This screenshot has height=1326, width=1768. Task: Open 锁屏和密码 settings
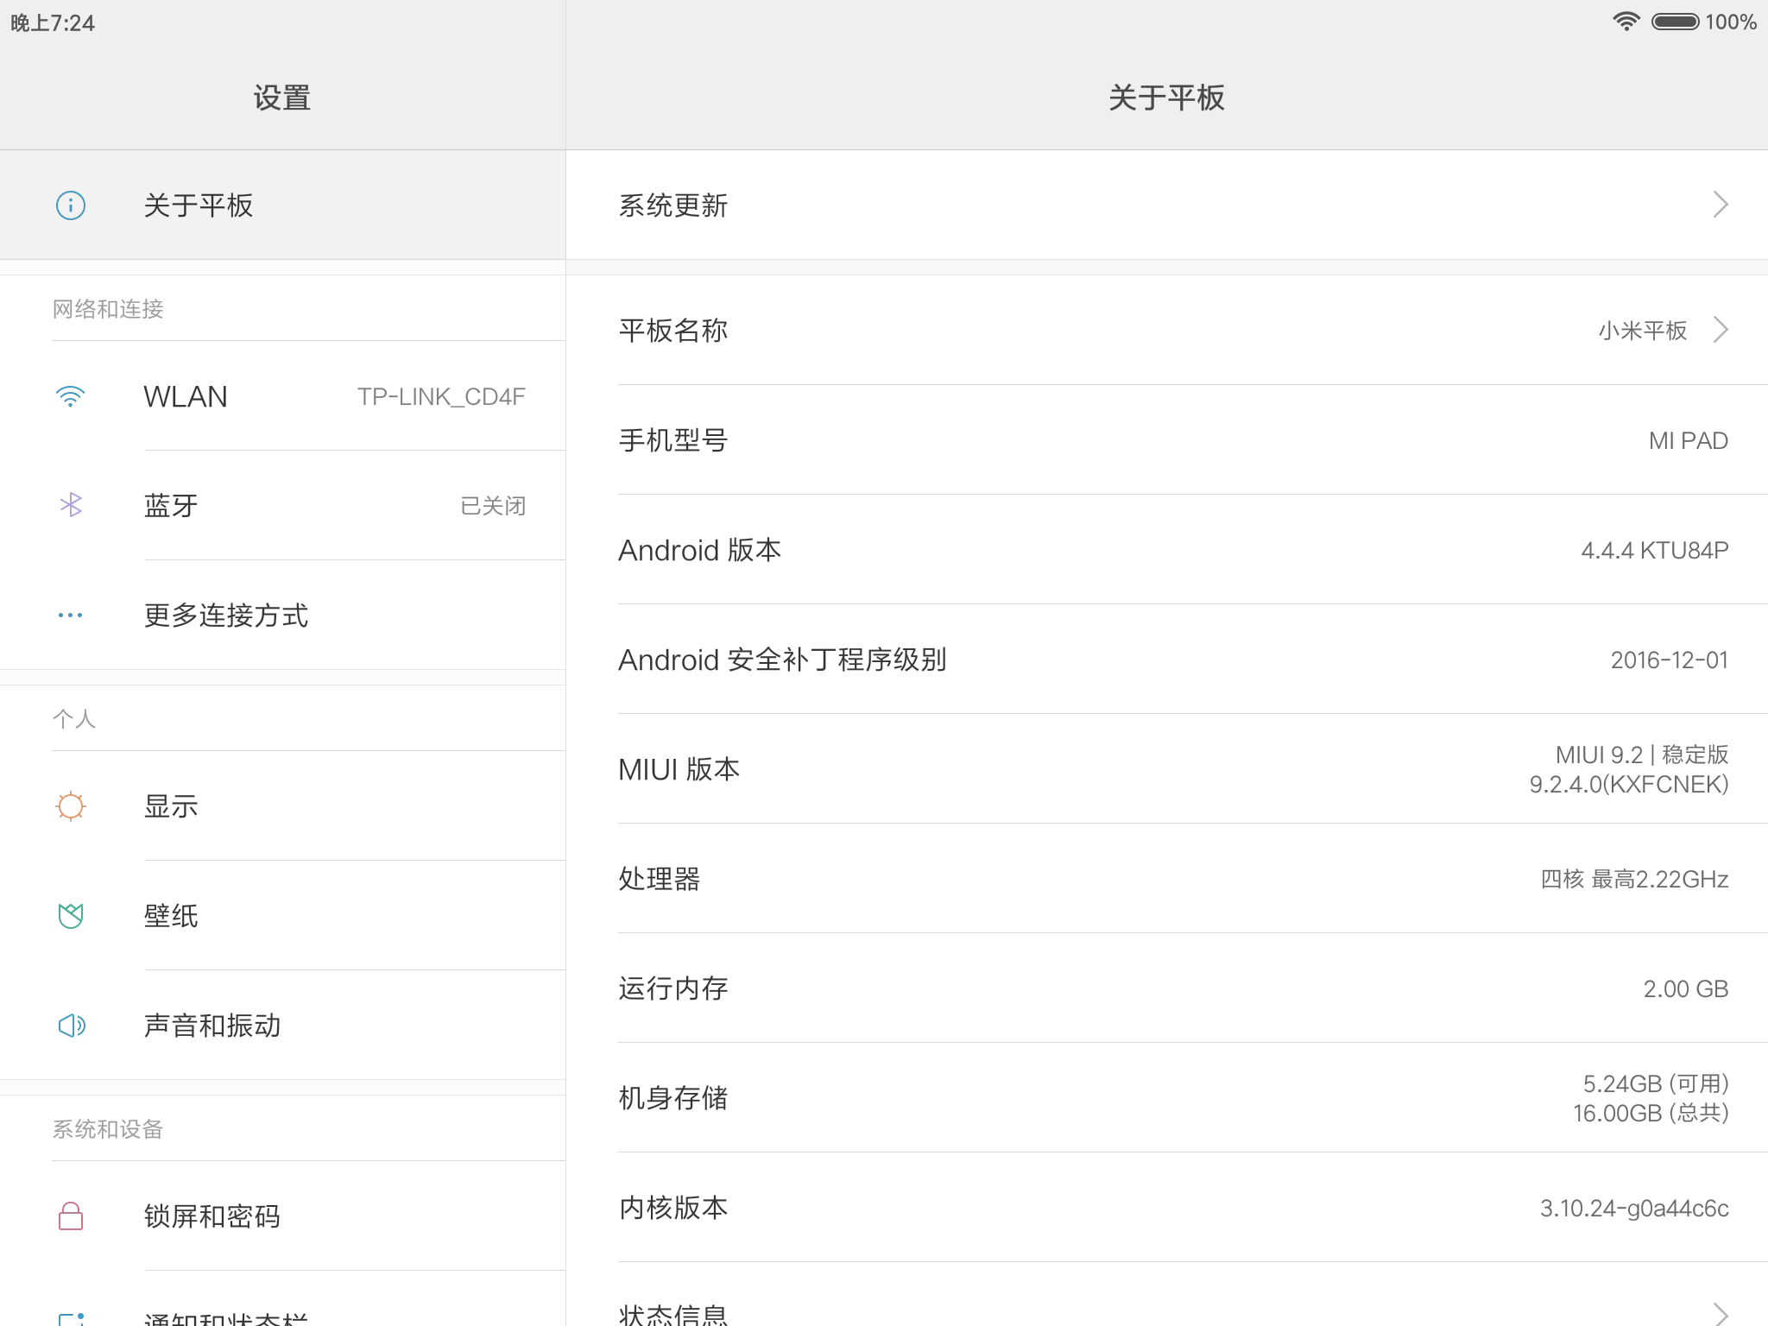pos(283,1215)
